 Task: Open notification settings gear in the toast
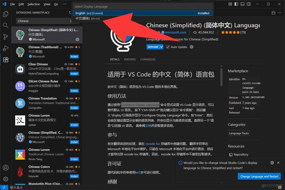(x=272, y=163)
